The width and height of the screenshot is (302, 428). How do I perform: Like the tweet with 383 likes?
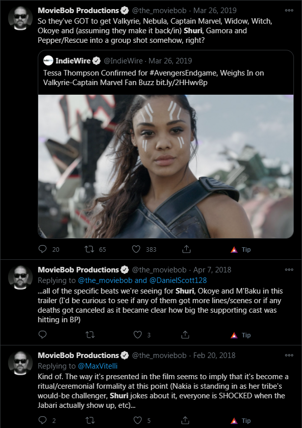(136, 249)
